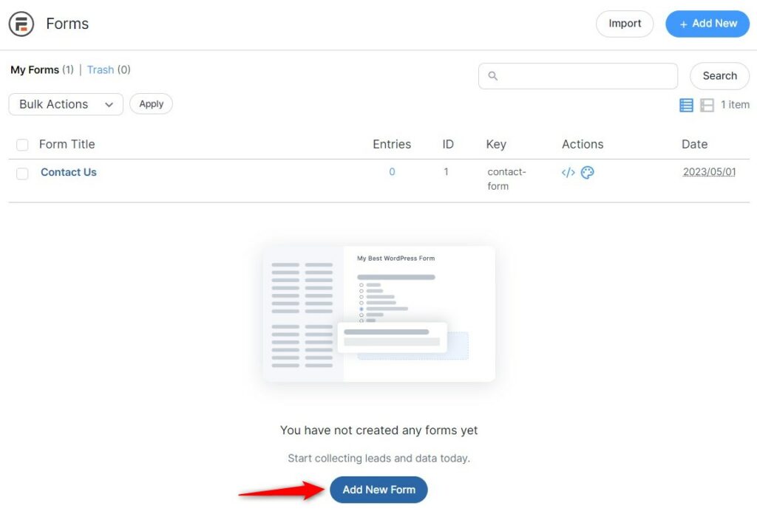
Task: Check the Contact Us row checkbox
Action: [22, 173]
